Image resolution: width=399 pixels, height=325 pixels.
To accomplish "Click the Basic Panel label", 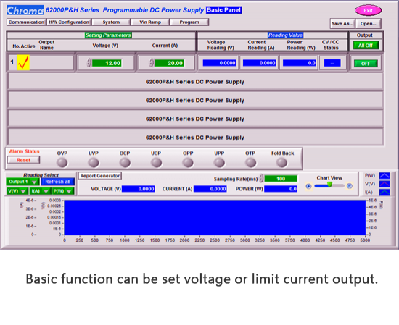I will (223, 10).
